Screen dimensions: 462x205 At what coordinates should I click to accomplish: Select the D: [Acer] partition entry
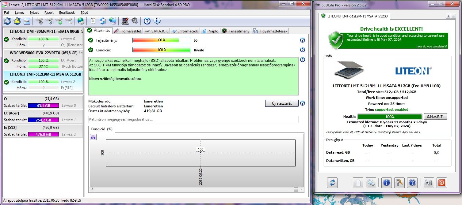pos(43,117)
